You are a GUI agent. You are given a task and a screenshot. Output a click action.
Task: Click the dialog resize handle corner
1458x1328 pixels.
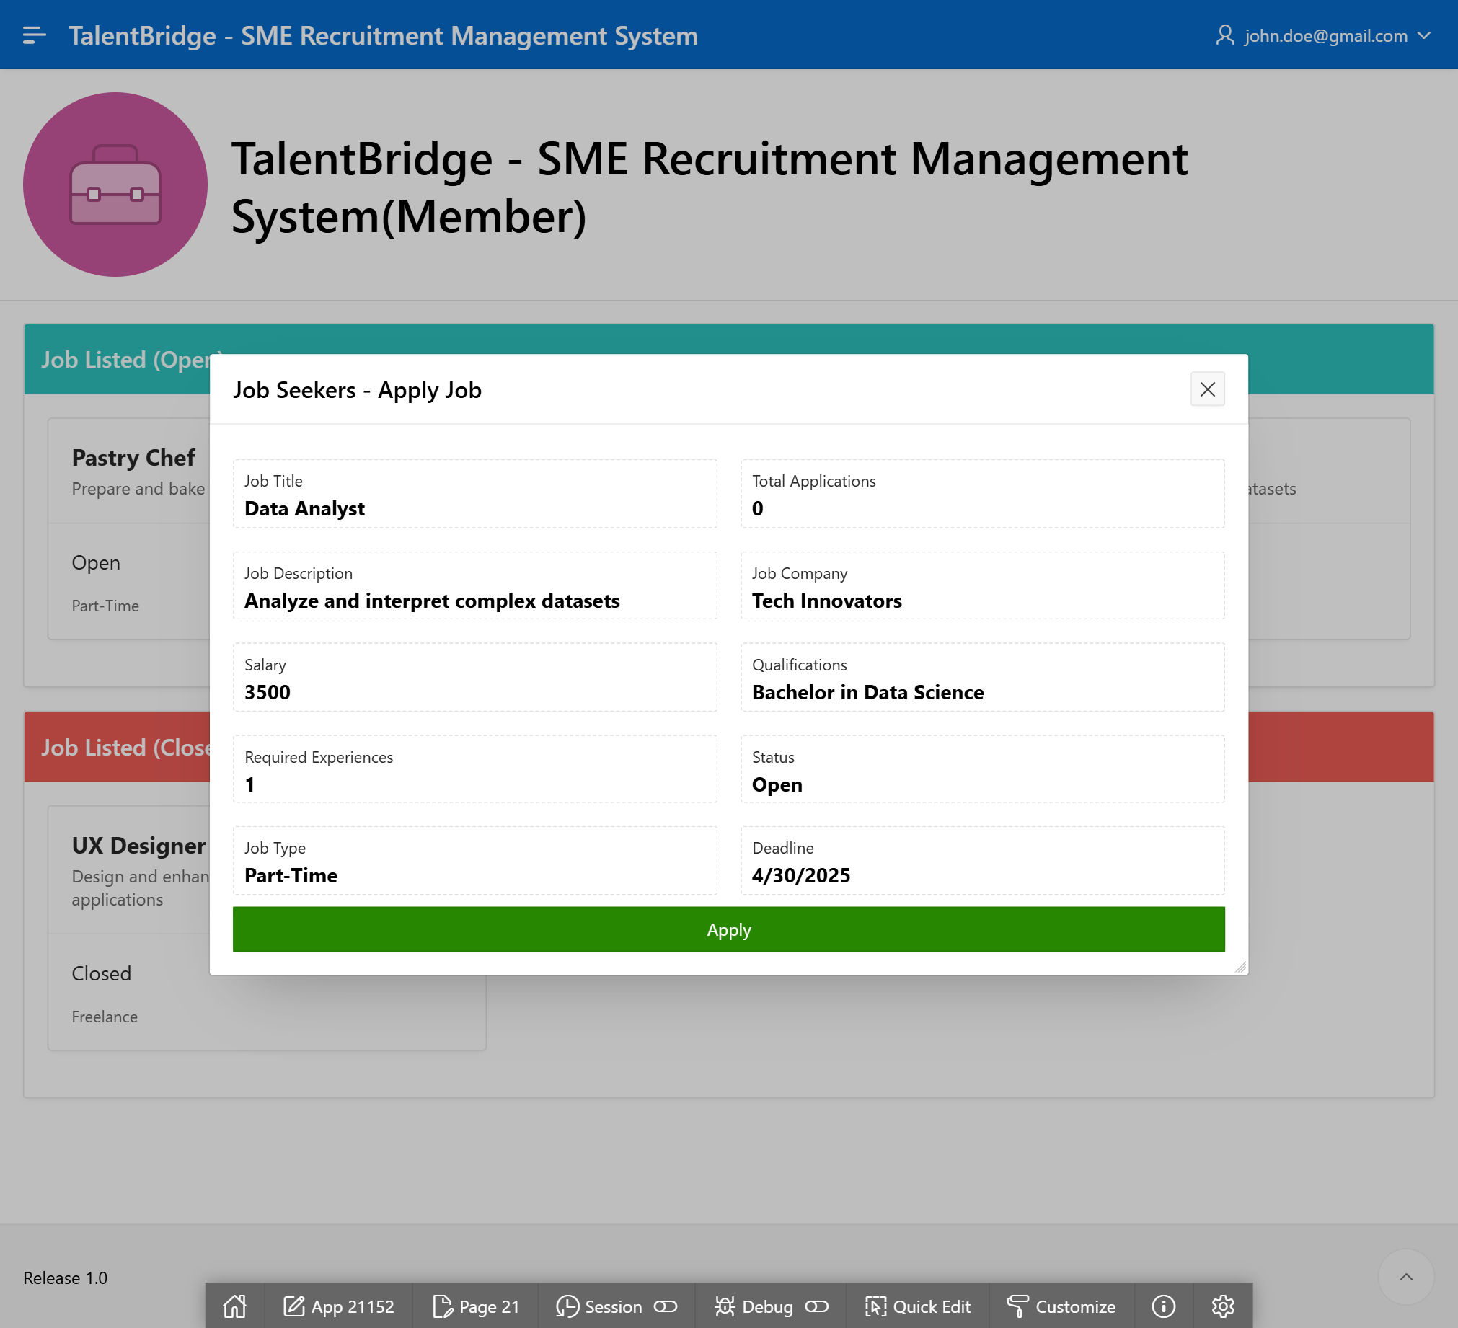tap(1240, 967)
